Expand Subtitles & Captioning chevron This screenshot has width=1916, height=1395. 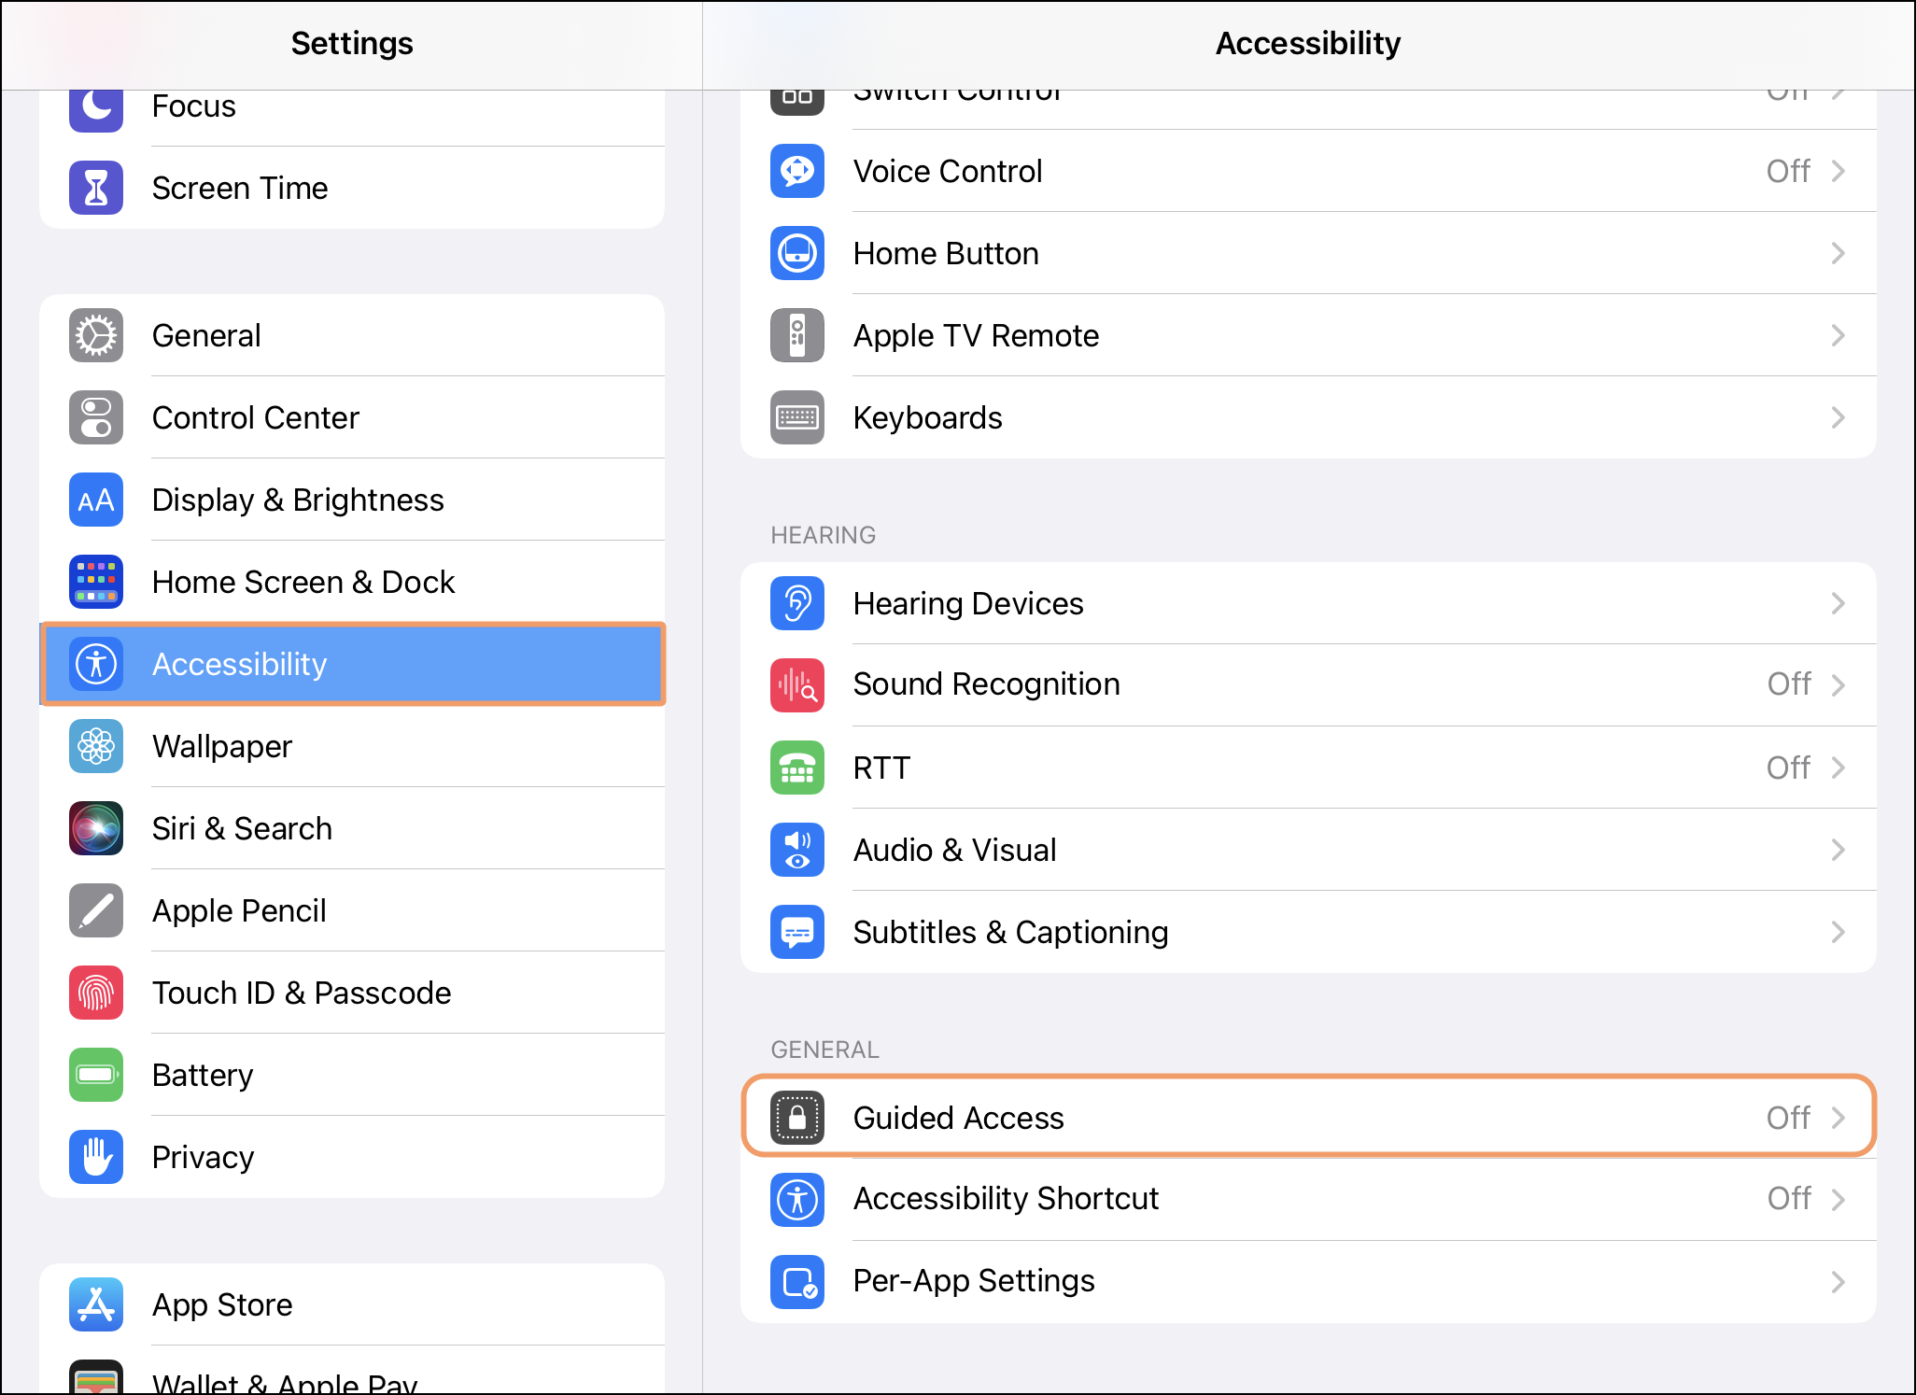1838,932
